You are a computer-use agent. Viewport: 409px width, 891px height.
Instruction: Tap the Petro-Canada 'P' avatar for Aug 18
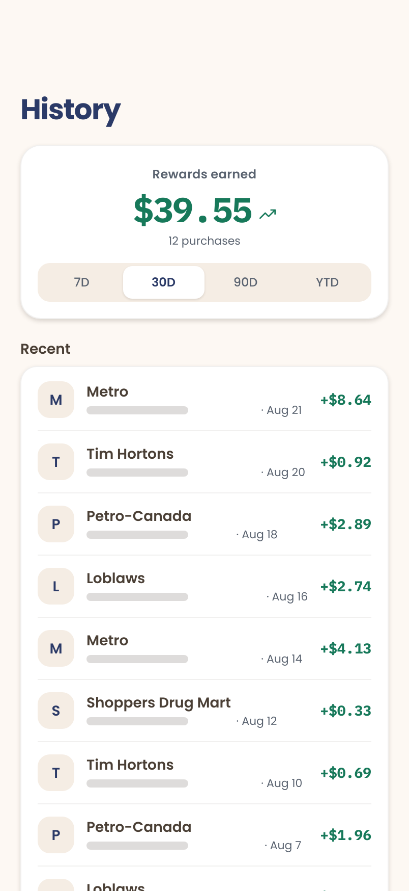click(x=56, y=524)
